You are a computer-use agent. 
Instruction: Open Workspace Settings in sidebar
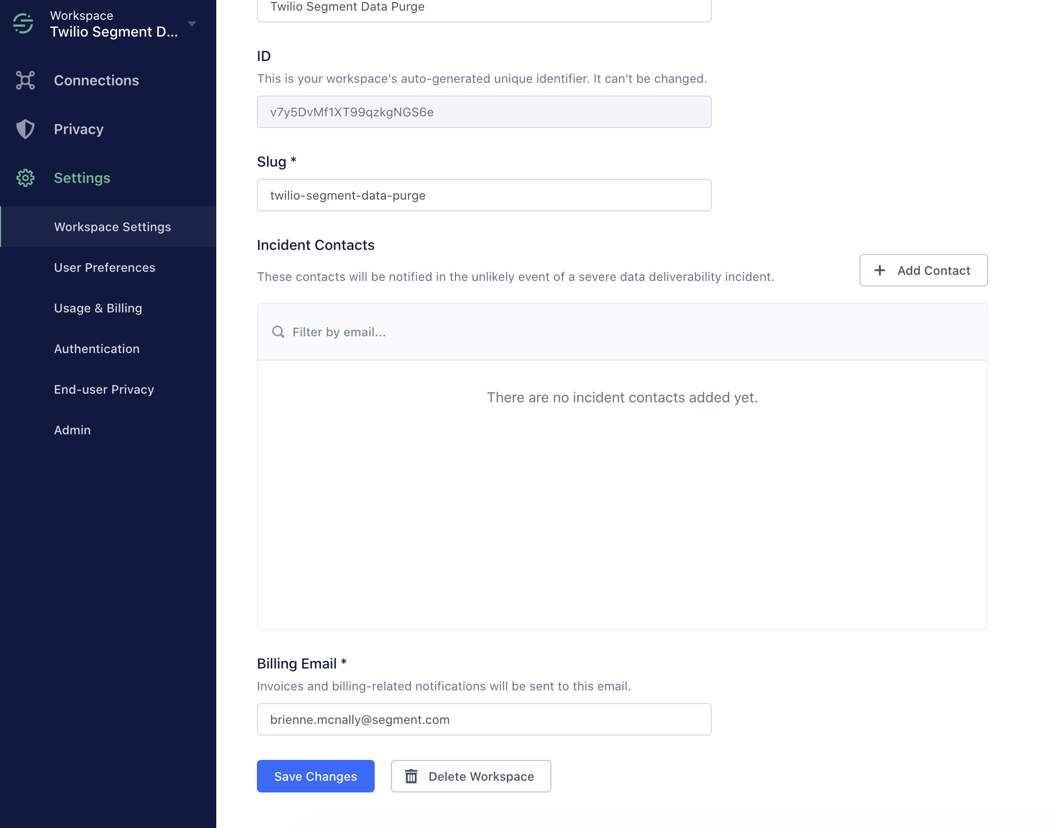coord(112,227)
